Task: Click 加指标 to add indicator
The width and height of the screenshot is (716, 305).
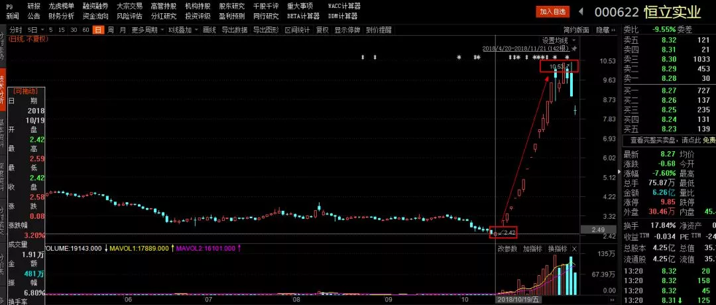Action: click(532, 249)
